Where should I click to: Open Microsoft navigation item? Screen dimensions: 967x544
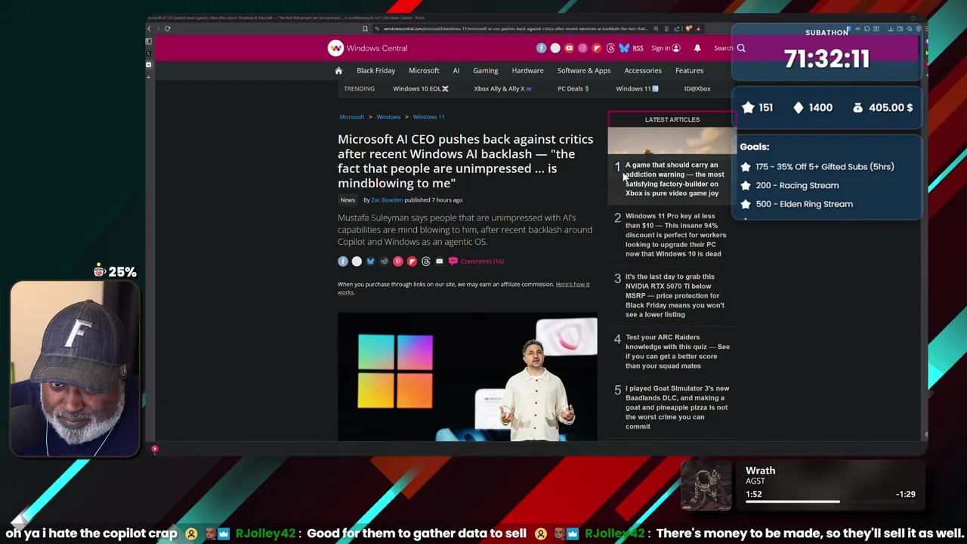(x=424, y=70)
